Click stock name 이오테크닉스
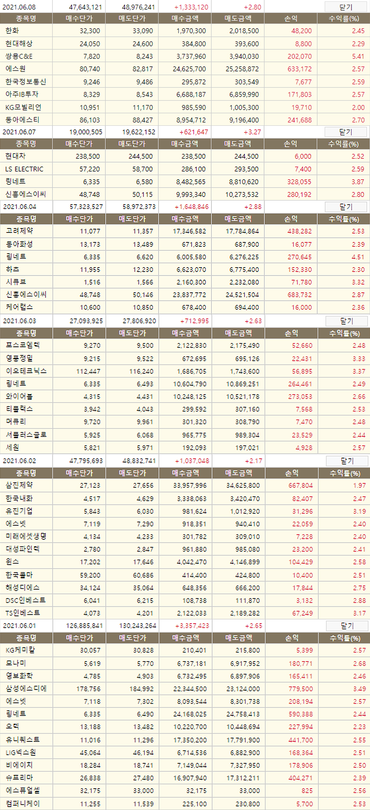The height and width of the screenshot is (810, 370). (x=26, y=371)
